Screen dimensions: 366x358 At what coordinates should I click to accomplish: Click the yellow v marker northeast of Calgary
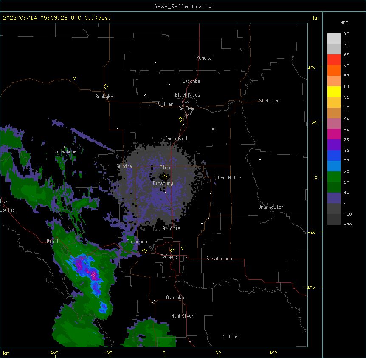182,248
